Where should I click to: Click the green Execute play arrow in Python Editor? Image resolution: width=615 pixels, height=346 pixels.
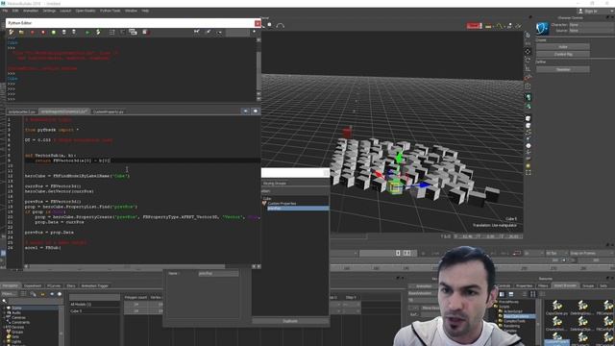tap(87, 32)
